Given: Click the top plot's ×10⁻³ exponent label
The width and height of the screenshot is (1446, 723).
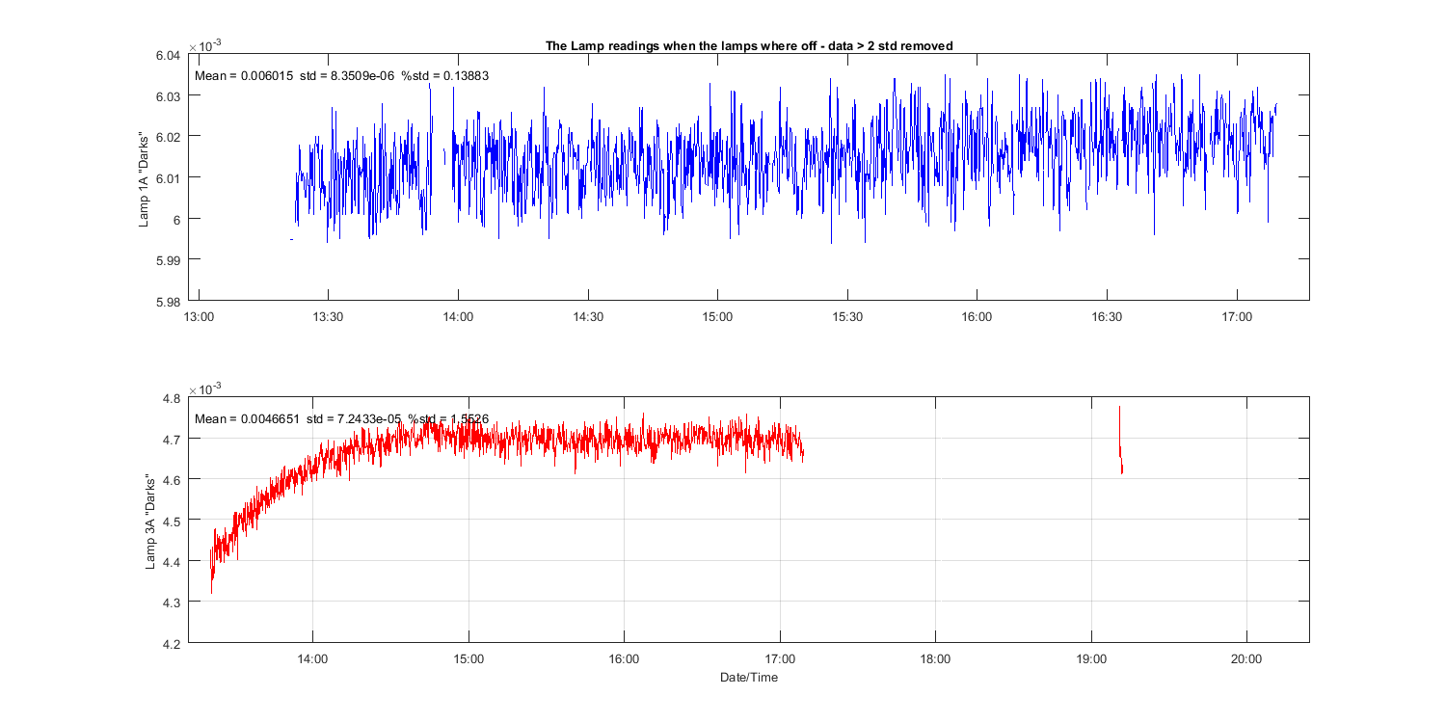Looking at the screenshot, I should pyautogui.click(x=205, y=45).
